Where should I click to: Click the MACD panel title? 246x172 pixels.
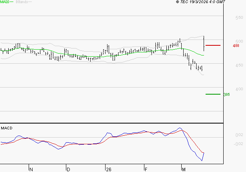click(7, 128)
